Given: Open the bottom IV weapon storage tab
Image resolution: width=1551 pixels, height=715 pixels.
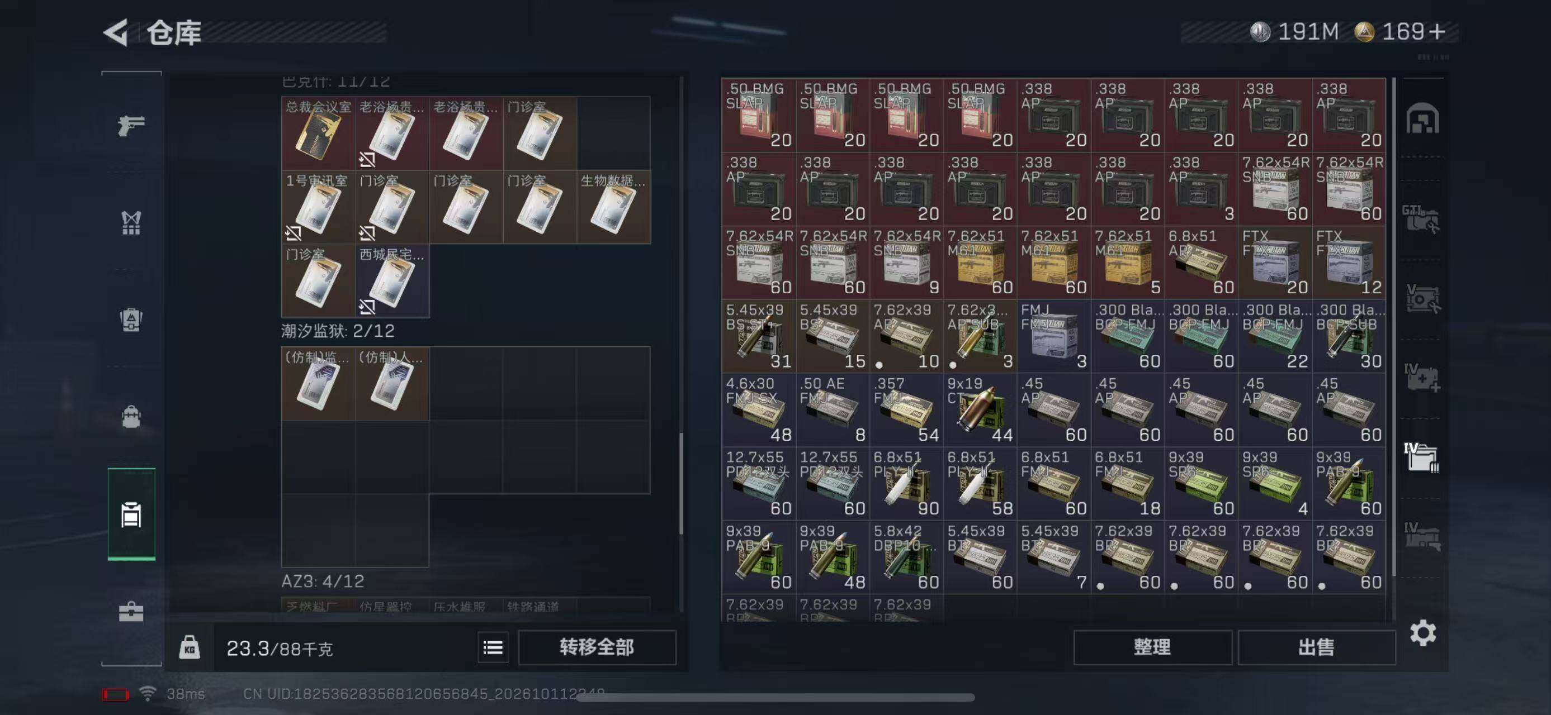Looking at the screenshot, I should (1421, 536).
